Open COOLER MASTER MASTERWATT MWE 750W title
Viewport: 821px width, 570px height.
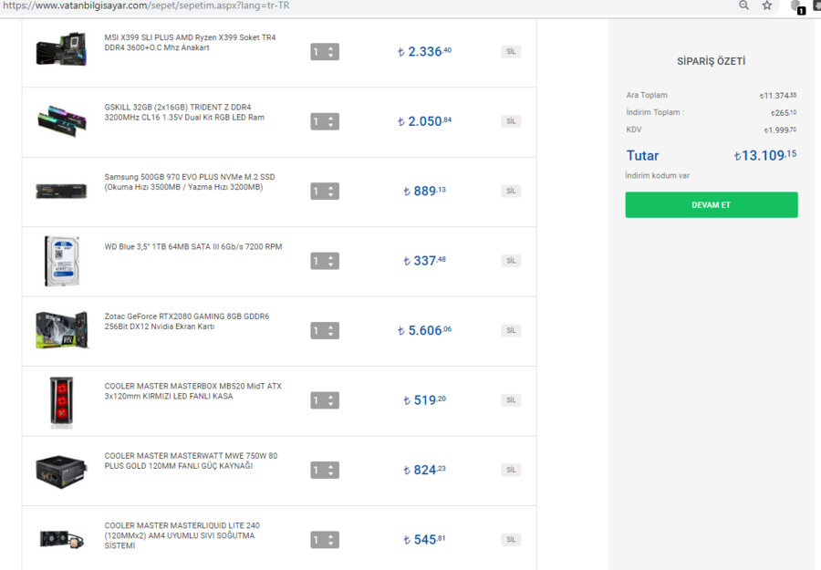pos(191,461)
